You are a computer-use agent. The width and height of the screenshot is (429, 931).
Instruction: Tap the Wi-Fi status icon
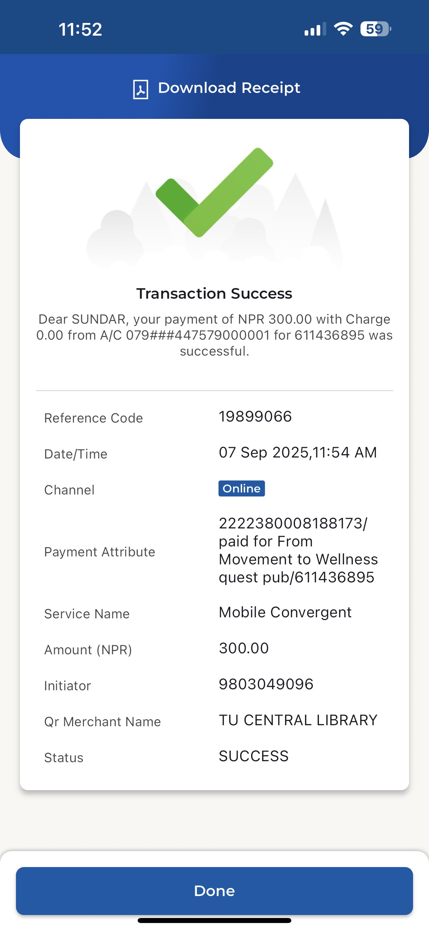click(x=343, y=29)
